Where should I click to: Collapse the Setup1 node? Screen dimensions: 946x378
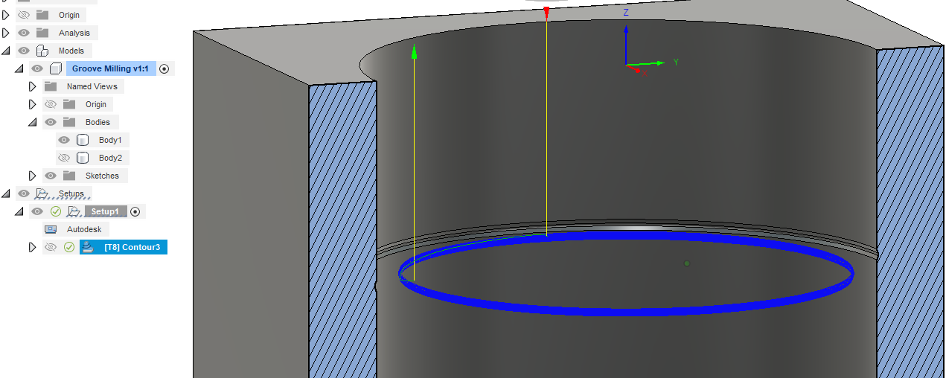19,211
